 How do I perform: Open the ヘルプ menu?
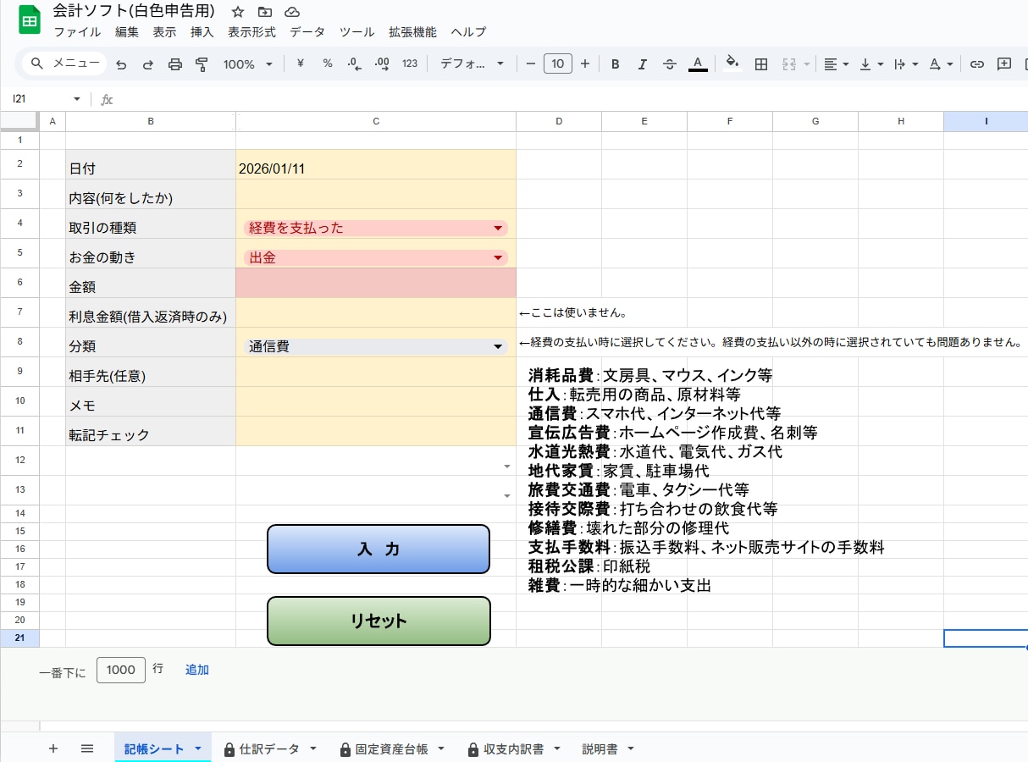(468, 32)
